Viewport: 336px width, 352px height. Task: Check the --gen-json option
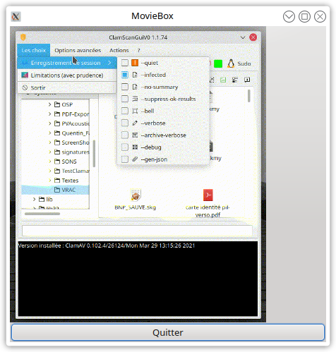point(125,159)
